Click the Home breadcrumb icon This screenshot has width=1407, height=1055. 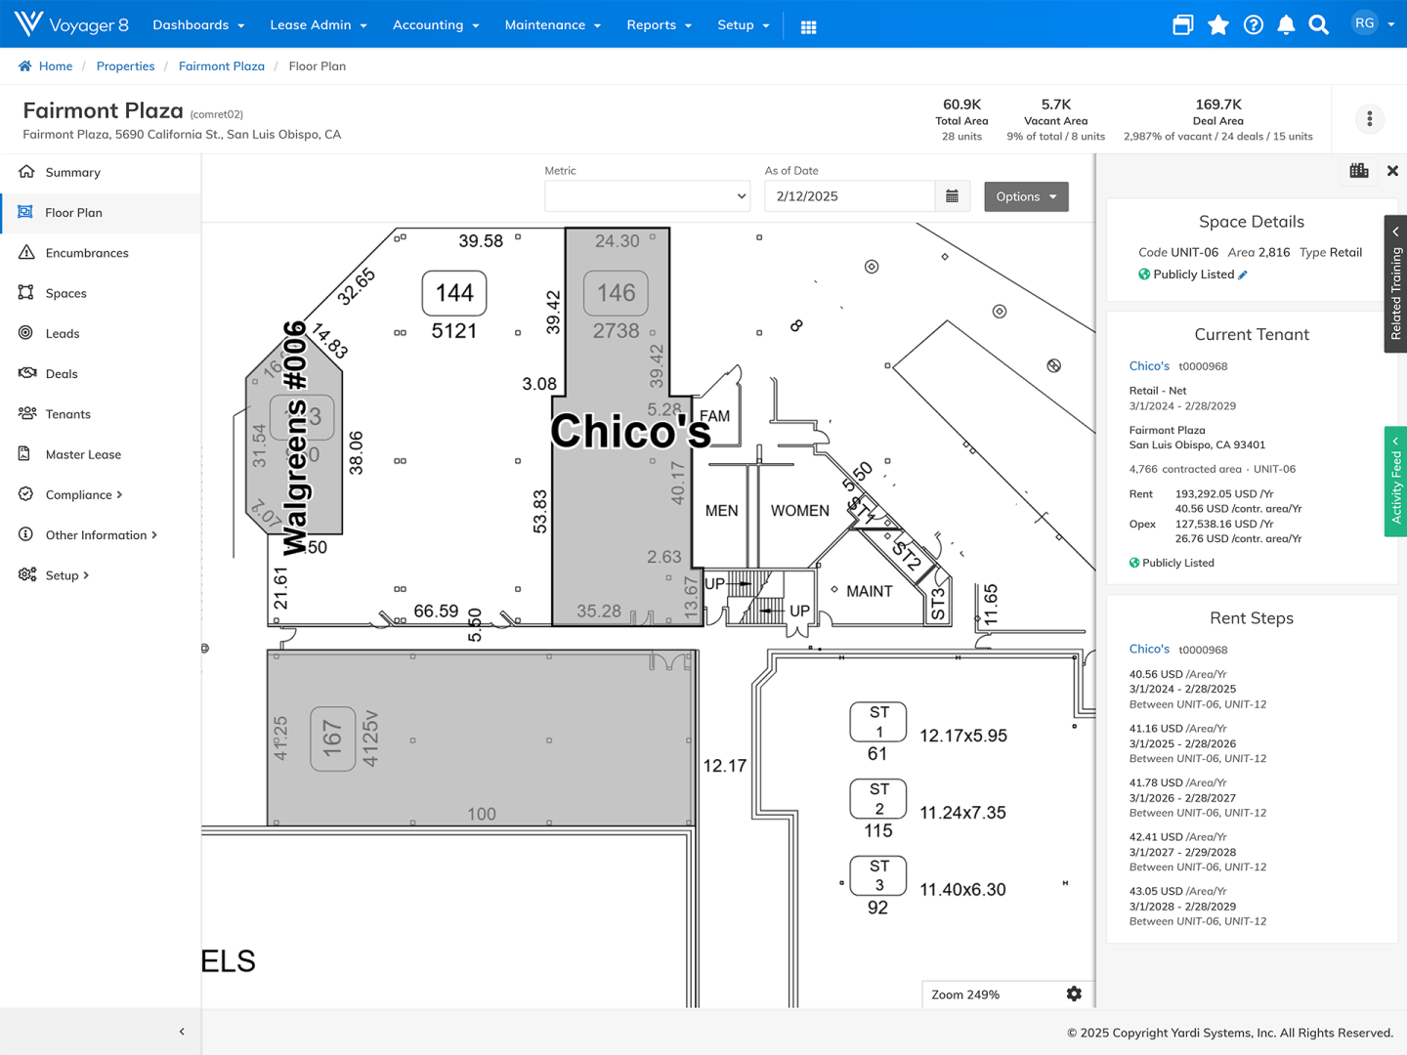click(24, 65)
